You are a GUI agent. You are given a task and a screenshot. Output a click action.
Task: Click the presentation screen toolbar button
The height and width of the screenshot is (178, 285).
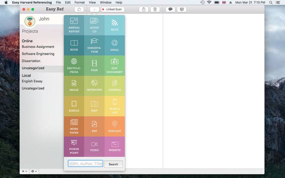coord(182,10)
